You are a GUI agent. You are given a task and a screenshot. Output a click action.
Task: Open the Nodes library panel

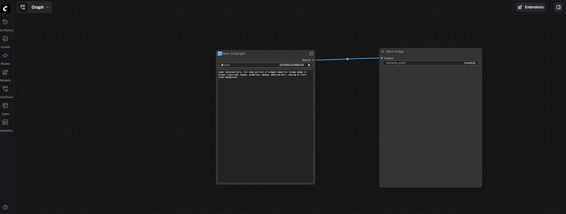pos(5,59)
